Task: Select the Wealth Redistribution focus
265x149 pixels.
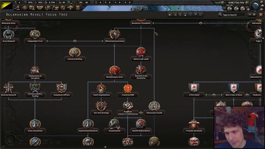Action: 141,126
